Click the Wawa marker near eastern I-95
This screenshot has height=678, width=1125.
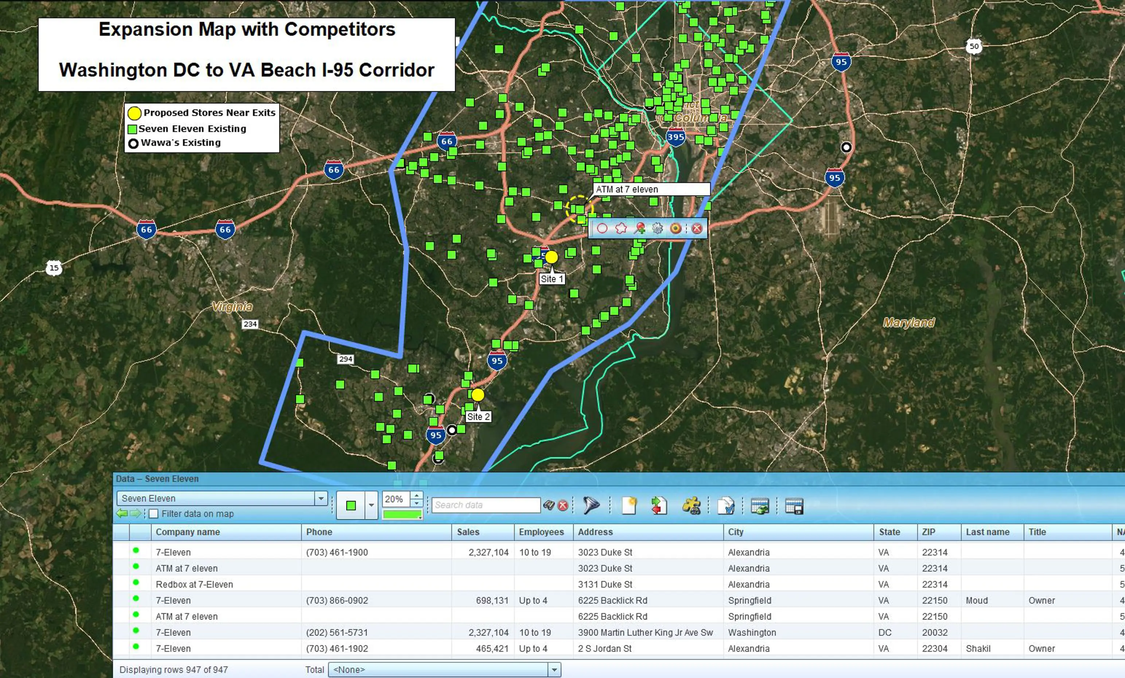pyautogui.click(x=846, y=147)
